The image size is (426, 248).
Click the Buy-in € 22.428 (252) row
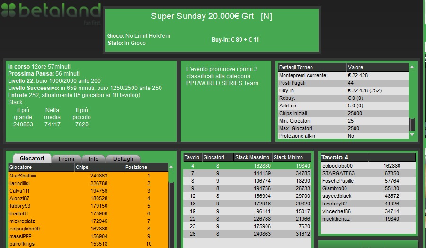click(344, 91)
